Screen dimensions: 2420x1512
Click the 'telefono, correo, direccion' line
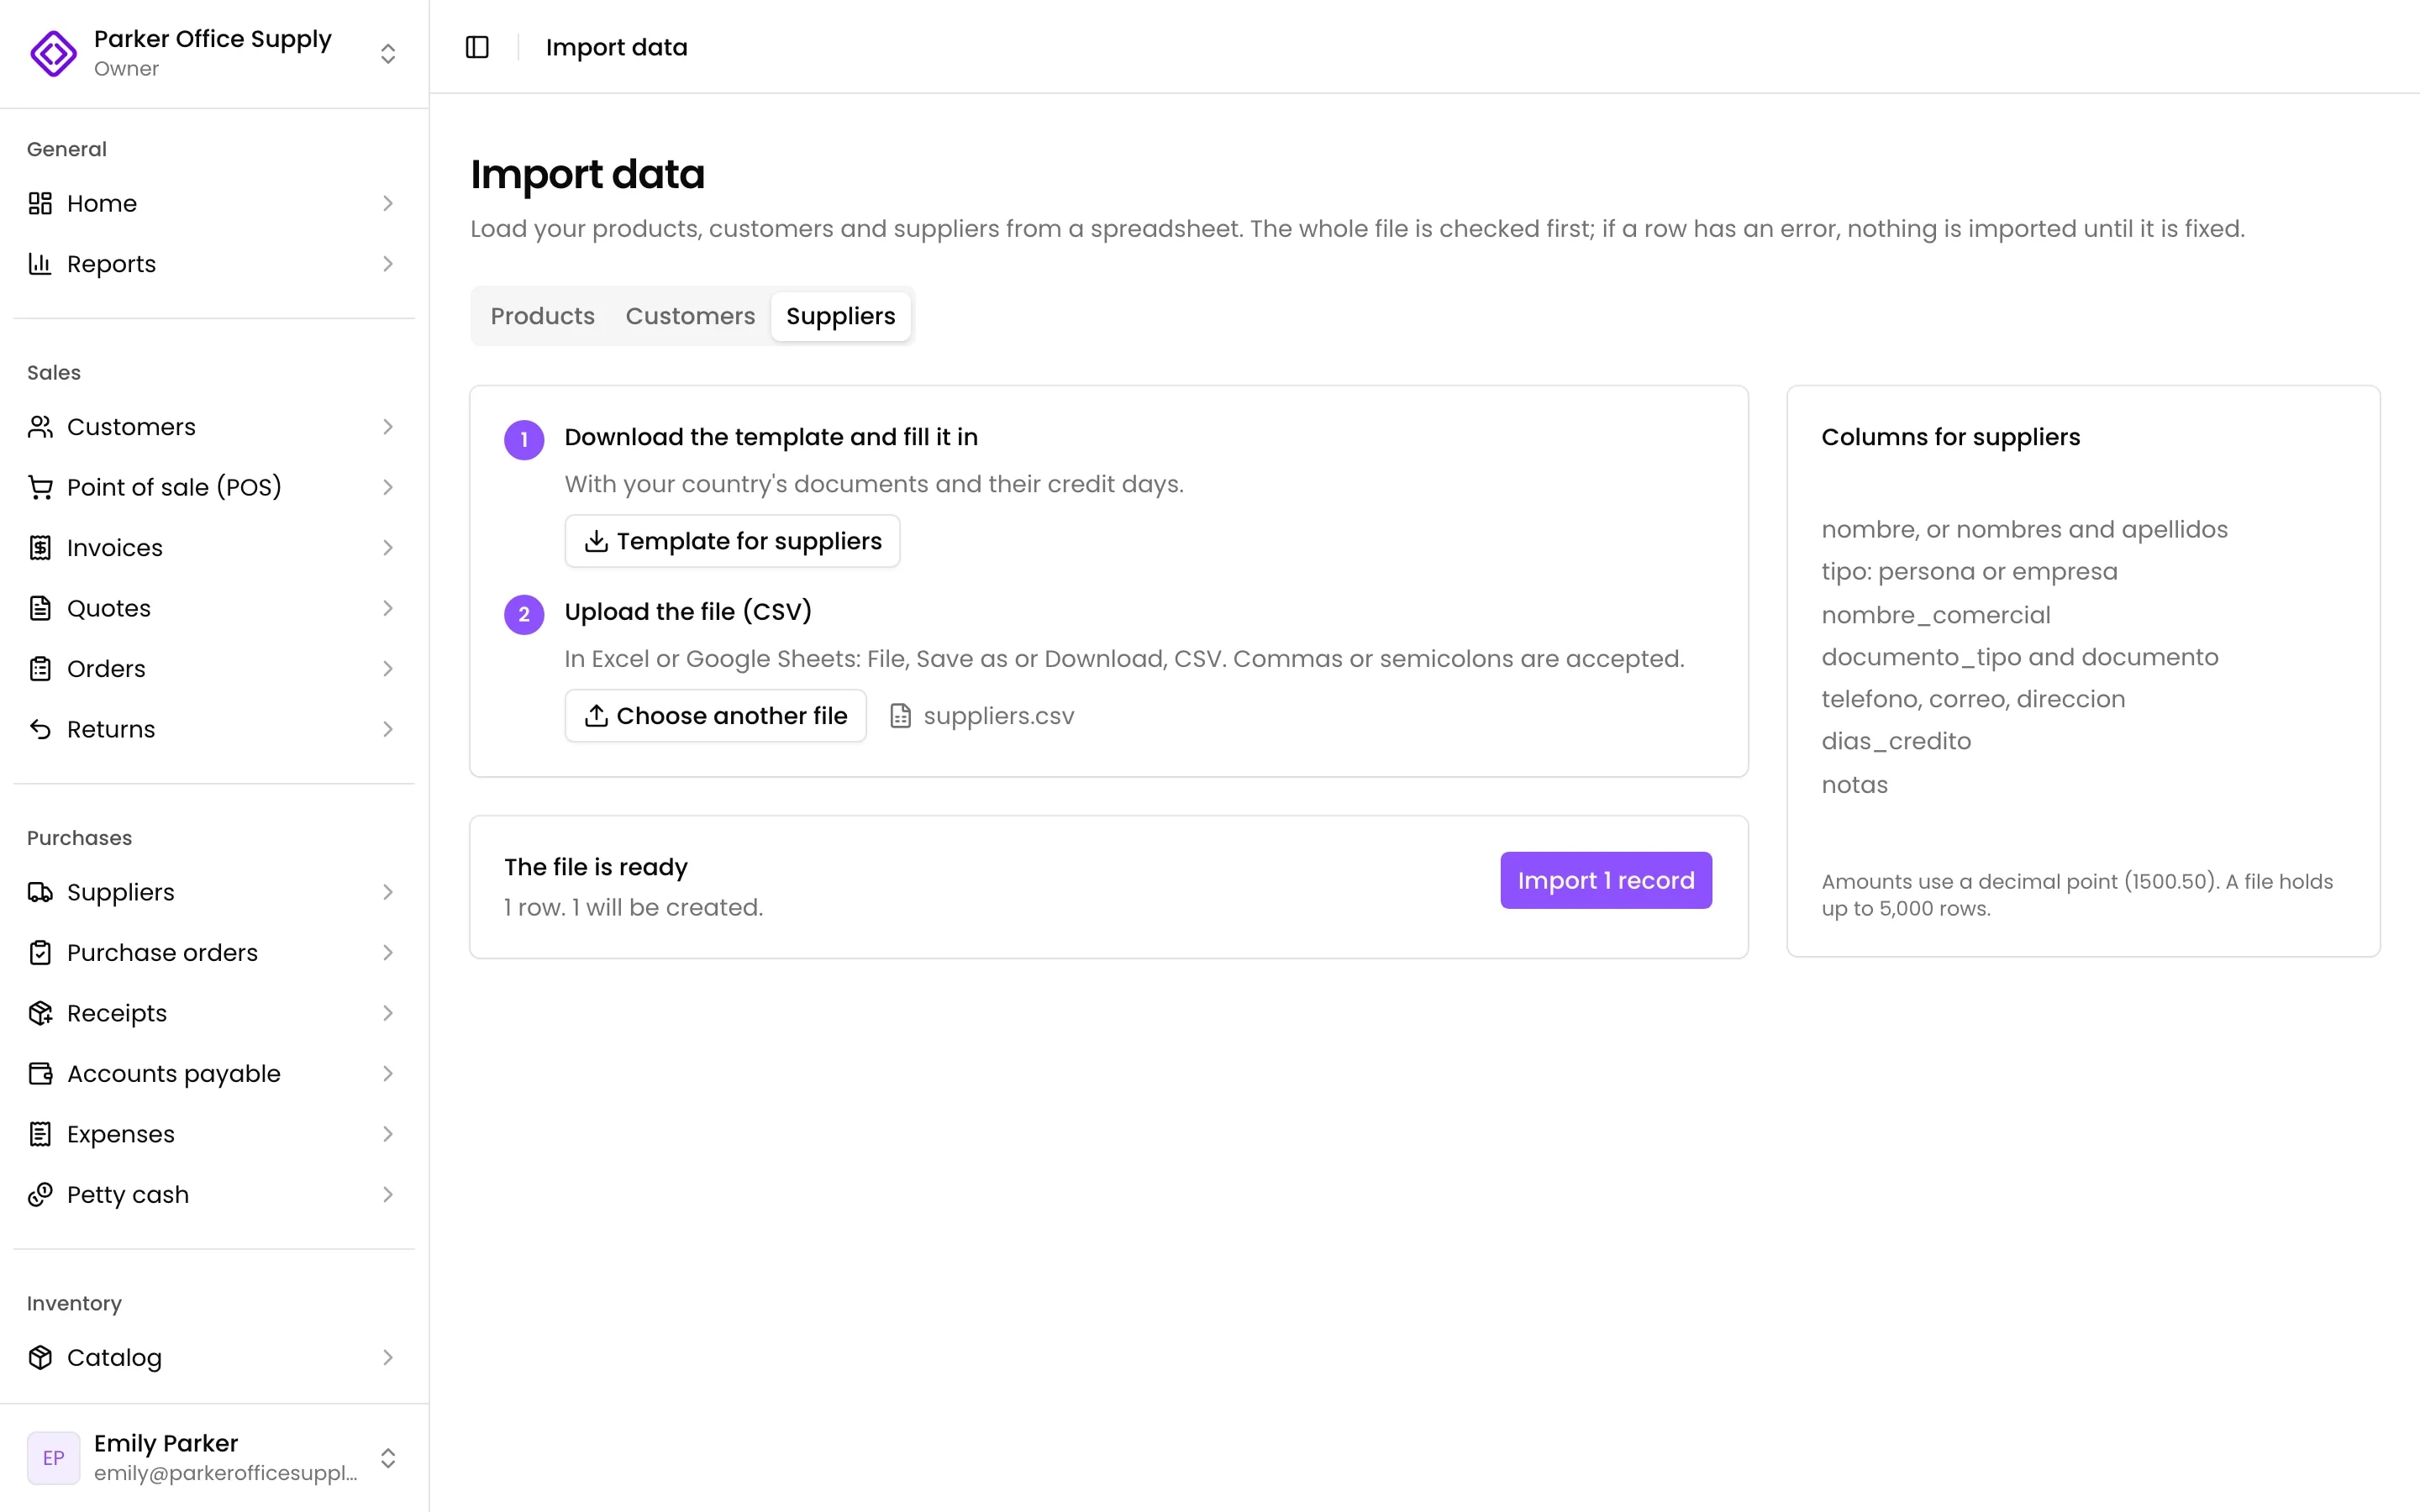point(1973,699)
